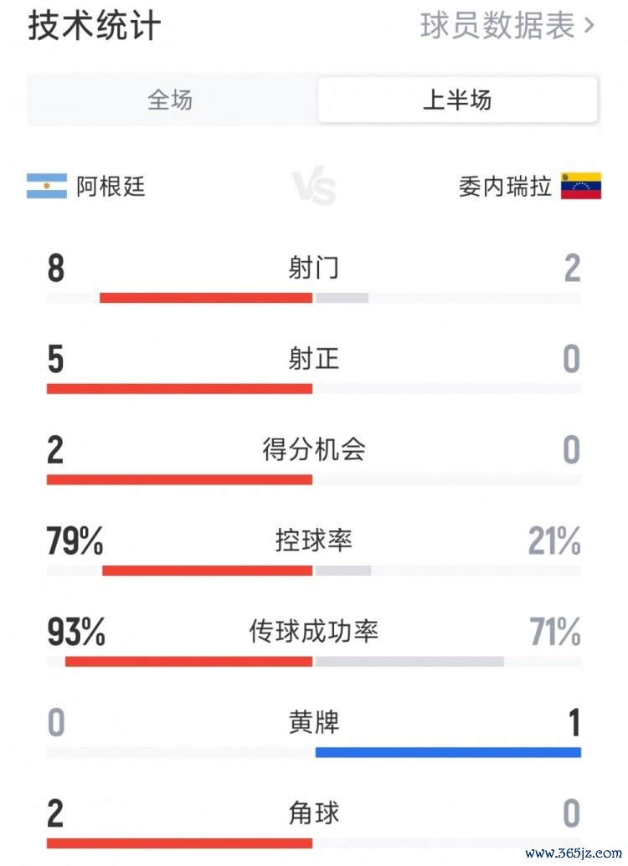The image size is (628, 866).
Task: Open the 球员数据表 link
Action: (507, 25)
